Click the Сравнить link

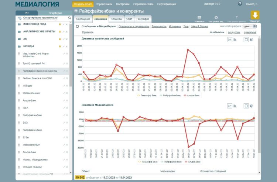(x=88, y=32)
